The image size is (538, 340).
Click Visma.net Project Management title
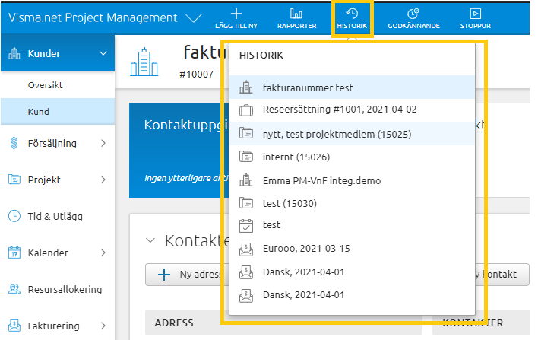[x=93, y=17]
